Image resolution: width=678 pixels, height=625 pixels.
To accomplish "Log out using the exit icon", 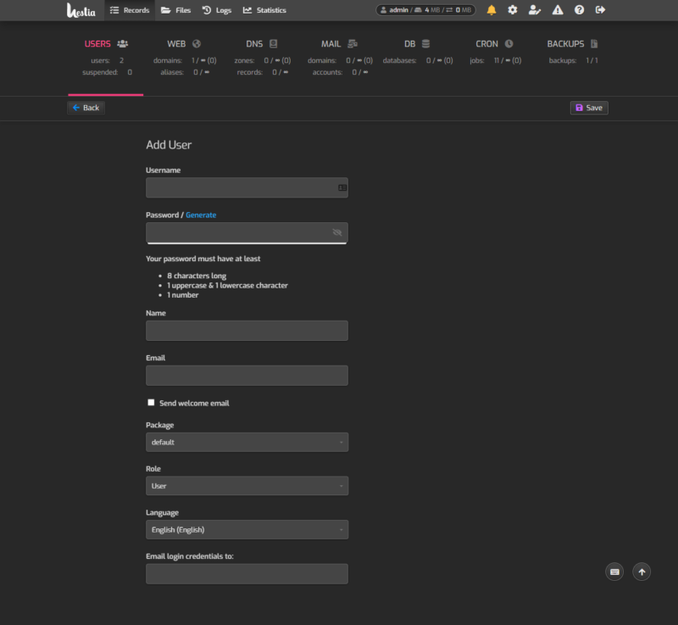I will click(602, 10).
